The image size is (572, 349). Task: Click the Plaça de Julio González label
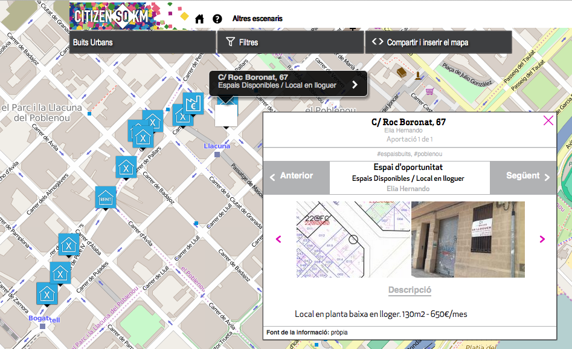click(467, 75)
